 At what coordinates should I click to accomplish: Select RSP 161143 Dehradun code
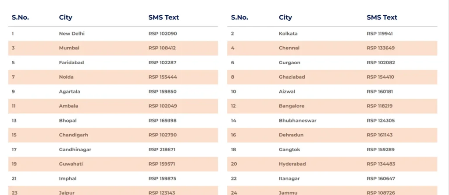point(380,135)
